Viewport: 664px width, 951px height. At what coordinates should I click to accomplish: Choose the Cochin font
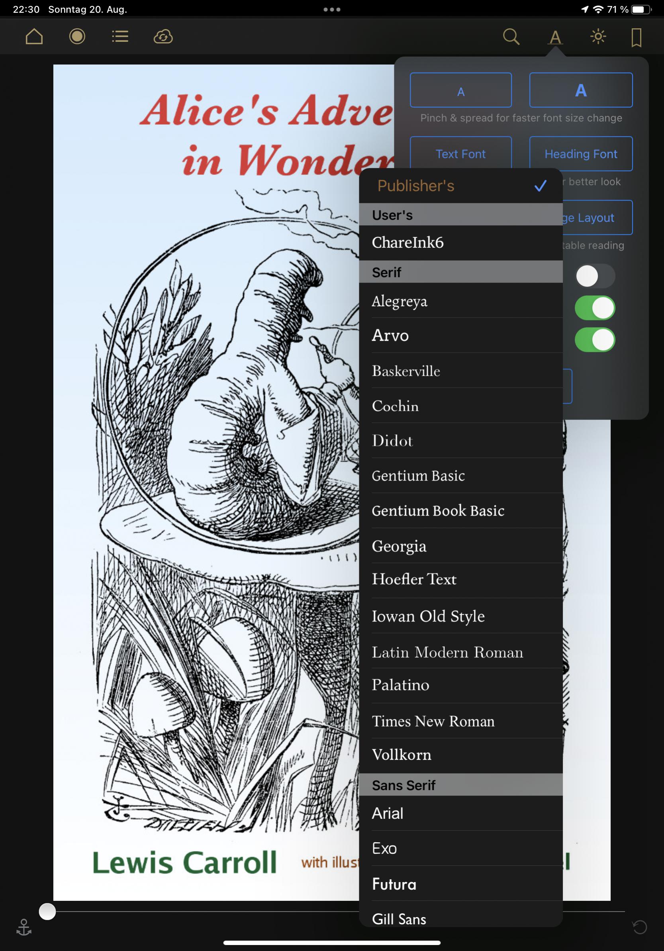click(460, 406)
